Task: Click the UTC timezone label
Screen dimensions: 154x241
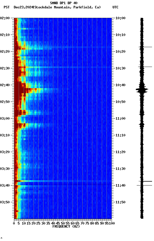Action: (116, 7)
